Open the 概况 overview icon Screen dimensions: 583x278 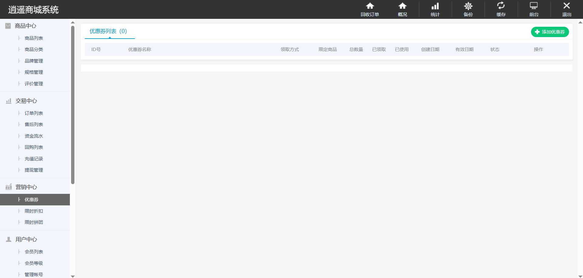click(402, 6)
